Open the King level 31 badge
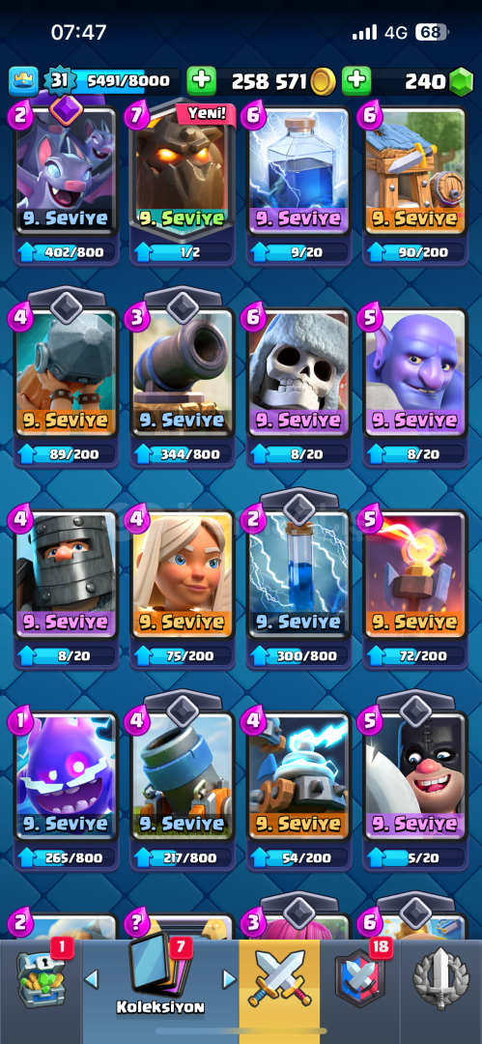Image resolution: width=482 pixels, height=1044 pixels. pos(57,81)
